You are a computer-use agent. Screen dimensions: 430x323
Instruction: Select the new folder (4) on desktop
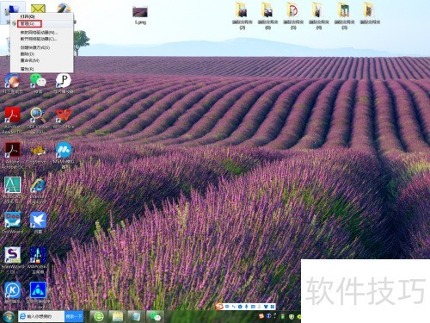click(319, 16)
